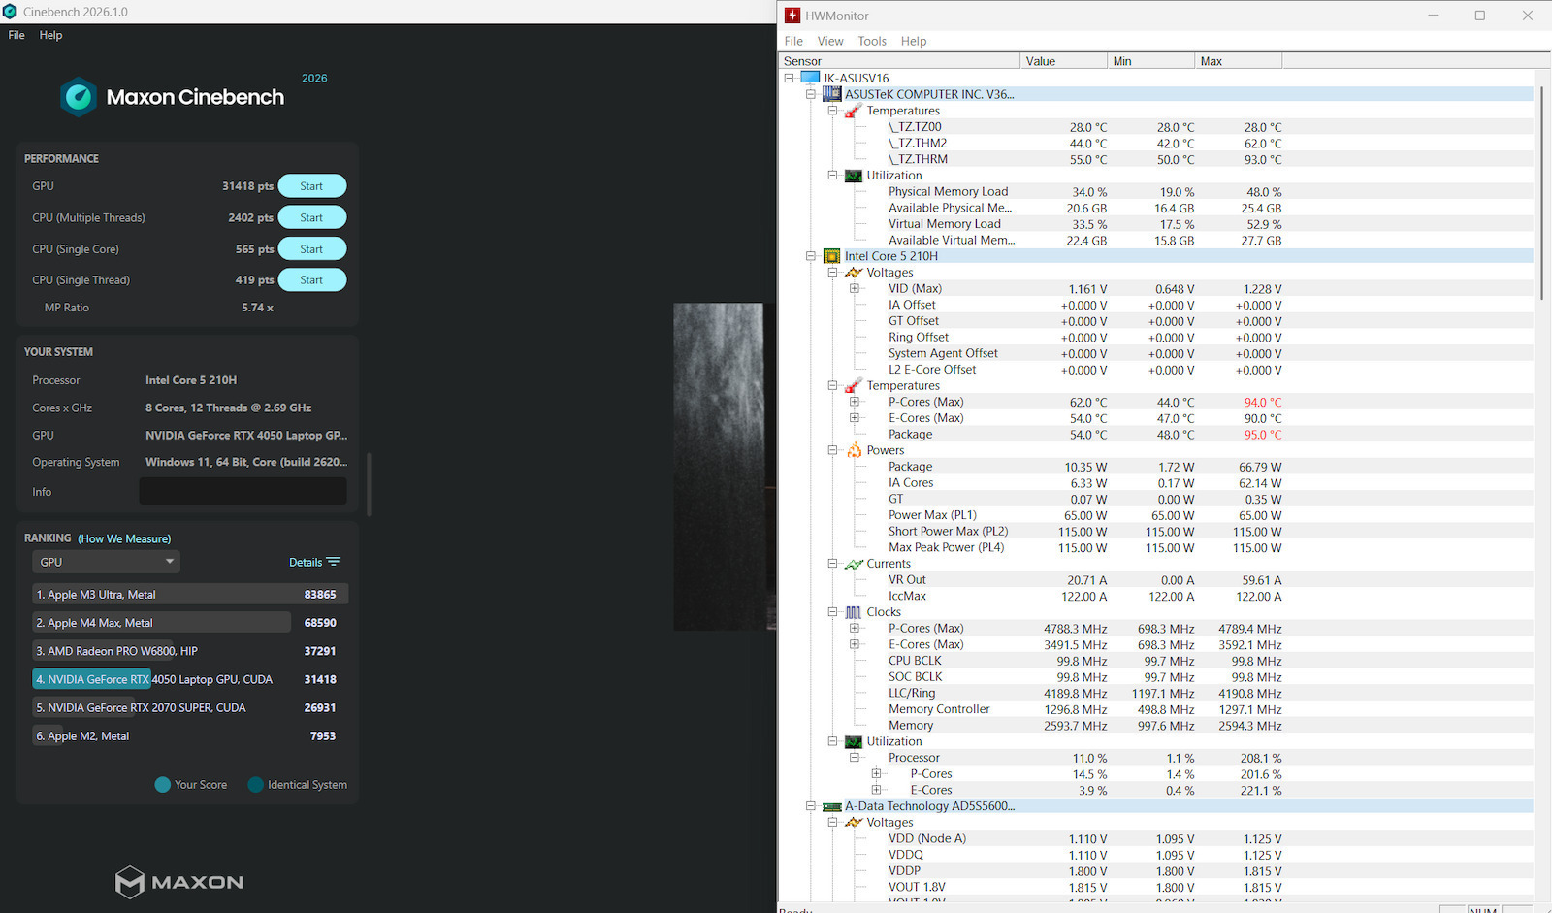Open HWMonitor Tools menu
Viewport: 1552px width, 913px height.
(872, 41)
